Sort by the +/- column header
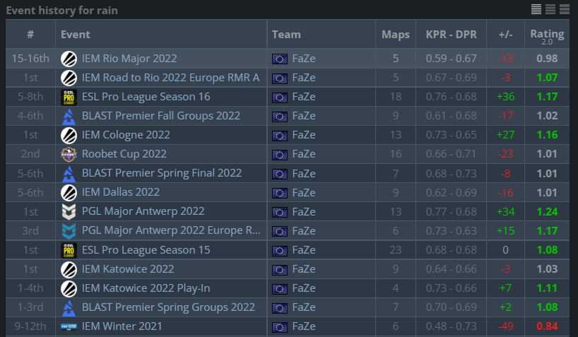This screenshot has height=337, width=578. pyautogui.click(x=505, y=35)
